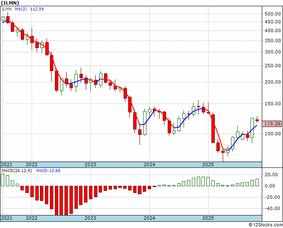Click the first green MACD bar in 2021
Screen dimensions: 283x228
[x=2, y=180]
